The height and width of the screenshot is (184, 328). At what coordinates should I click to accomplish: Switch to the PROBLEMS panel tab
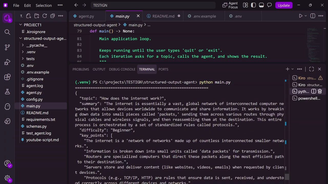tap(81, 69)
